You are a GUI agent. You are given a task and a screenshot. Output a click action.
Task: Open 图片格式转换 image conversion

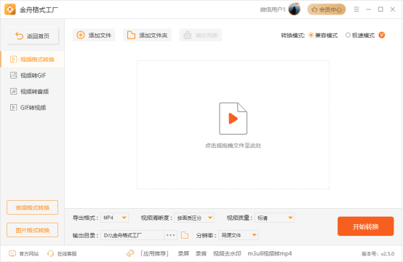coord(33,230)
